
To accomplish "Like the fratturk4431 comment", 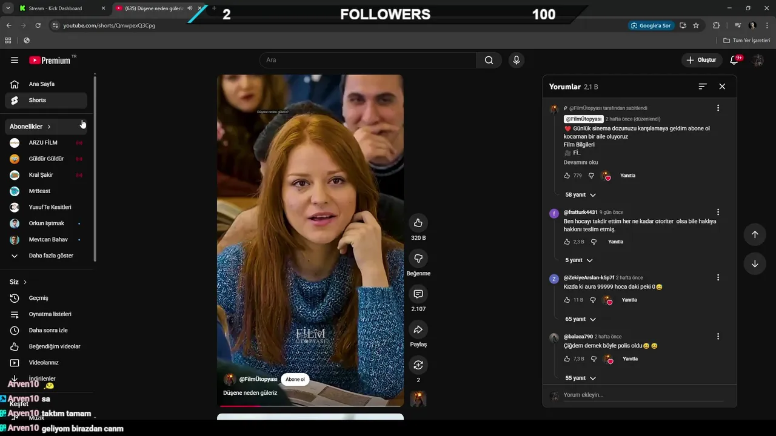I will tap(567, 242).
